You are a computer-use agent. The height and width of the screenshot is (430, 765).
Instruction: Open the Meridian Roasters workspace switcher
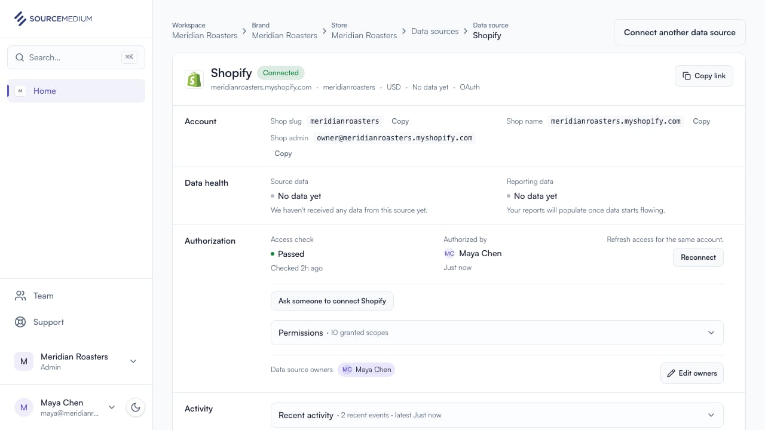[x=76, y=361]
